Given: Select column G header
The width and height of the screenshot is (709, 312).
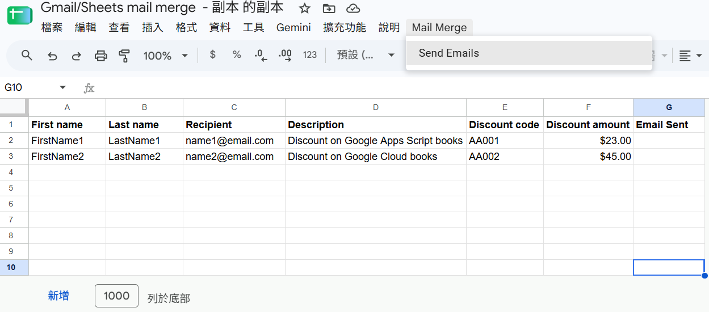Looking at the screenshot, I should coord(669,107).
